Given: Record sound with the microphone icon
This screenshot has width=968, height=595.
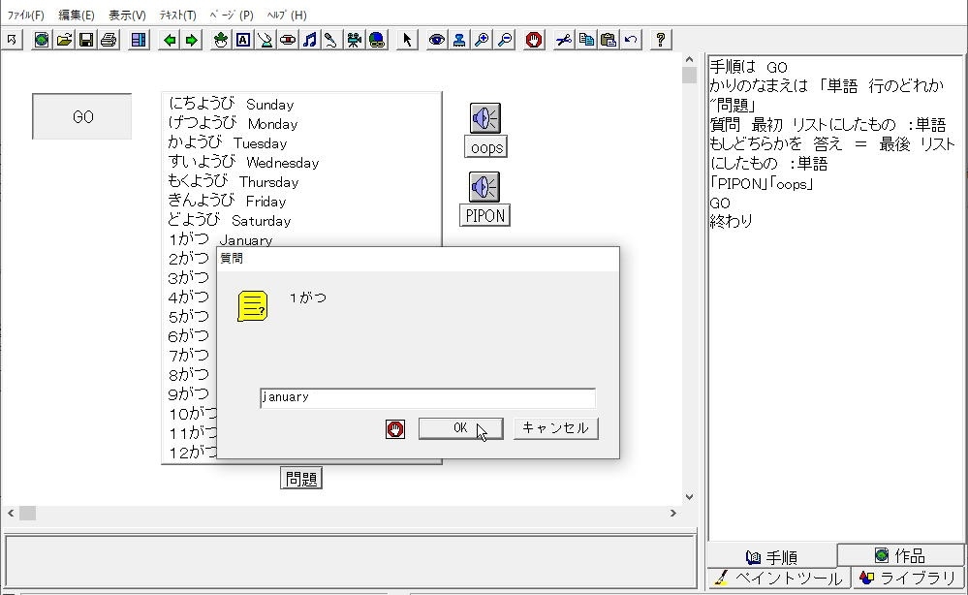Looking at the screenshot, I should pyautogui.click(x=331, y=40).
